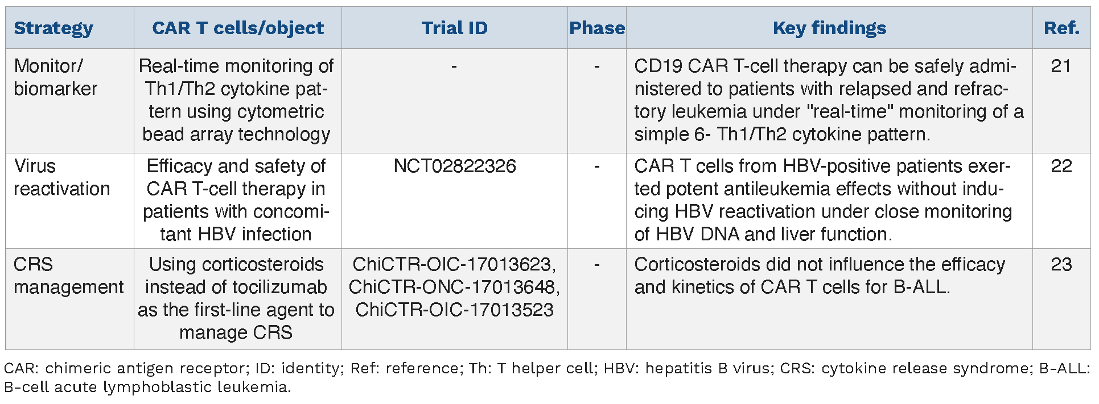Screen dimensions: 1099x404
Task: Click the Strategy column header
Action: coord(53,28)
